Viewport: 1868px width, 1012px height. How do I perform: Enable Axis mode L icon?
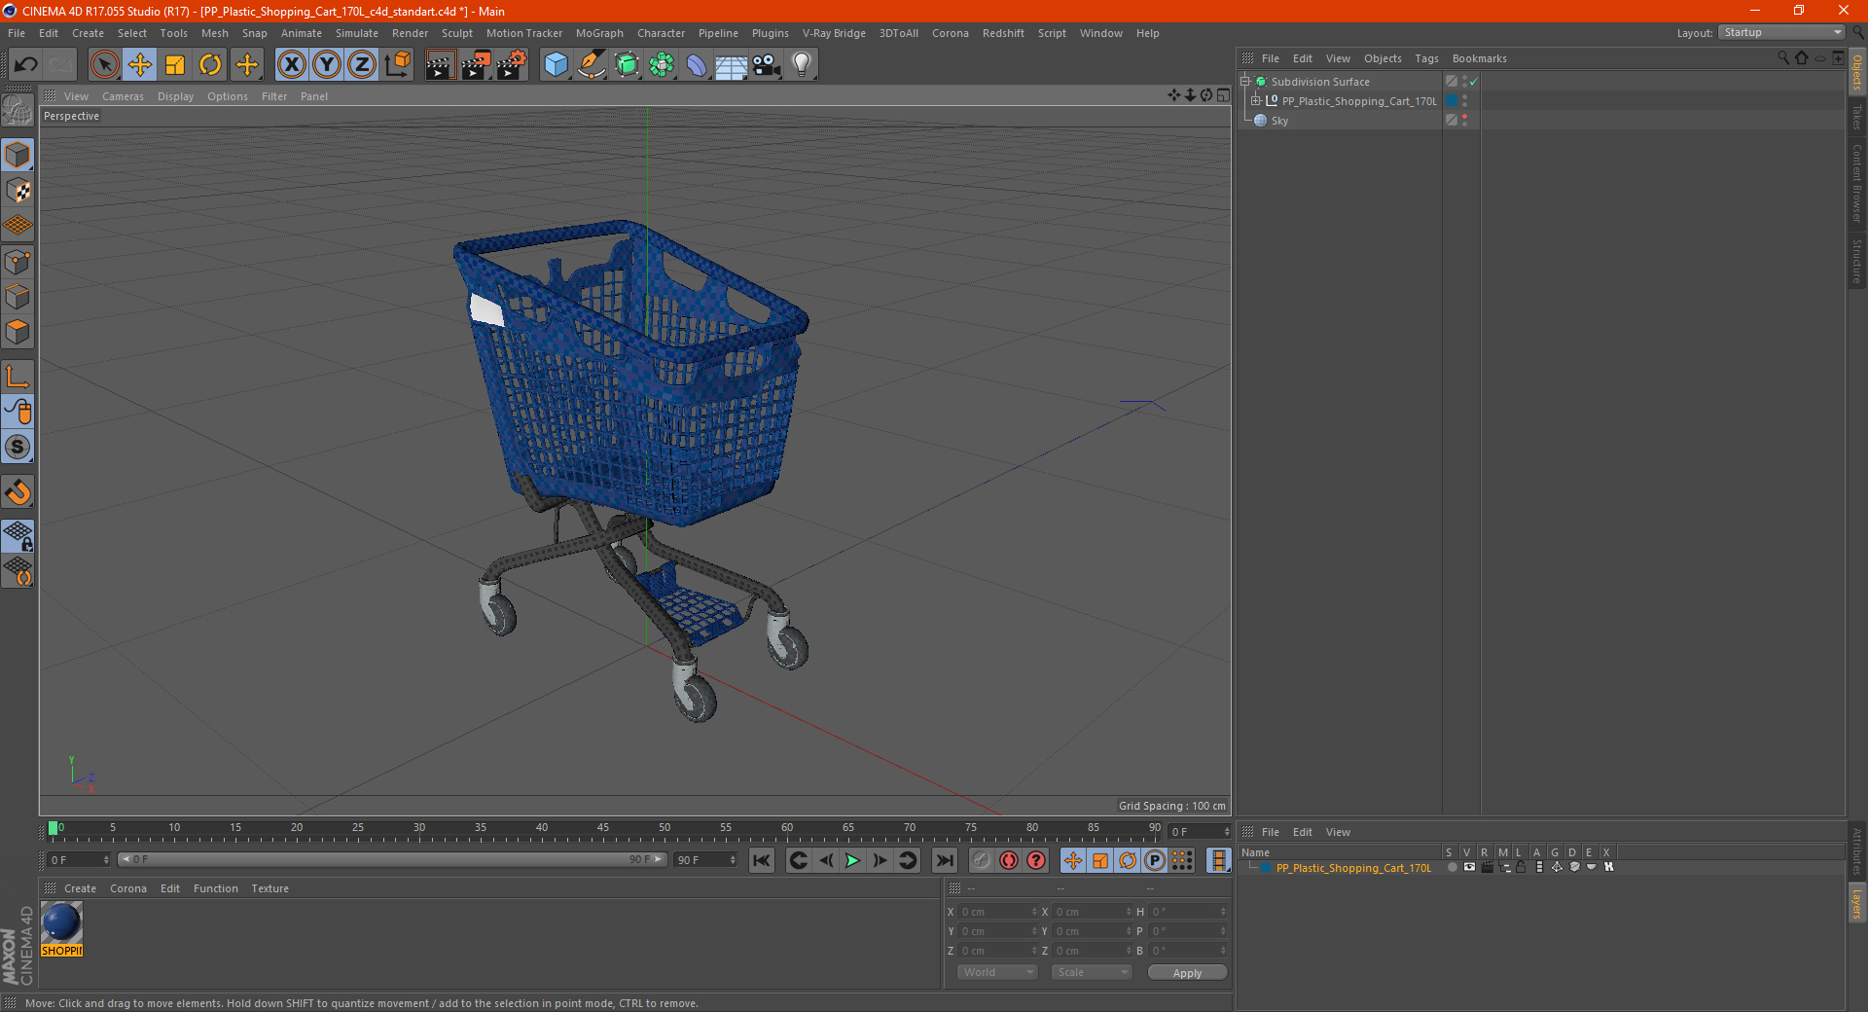pyautogui.click(x=18, y=377)
